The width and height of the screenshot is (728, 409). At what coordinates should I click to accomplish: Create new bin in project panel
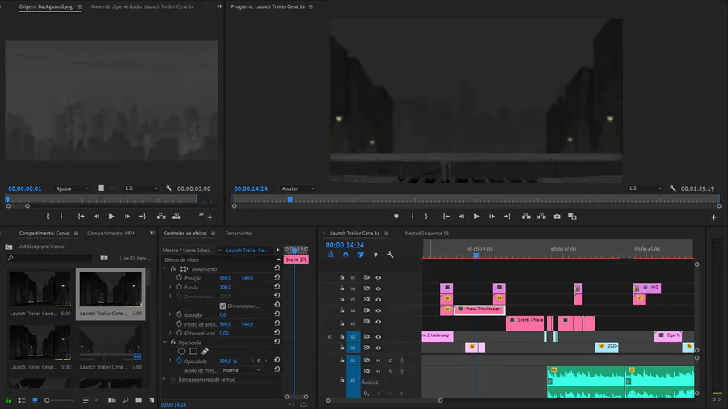click(x=138, y=400)
